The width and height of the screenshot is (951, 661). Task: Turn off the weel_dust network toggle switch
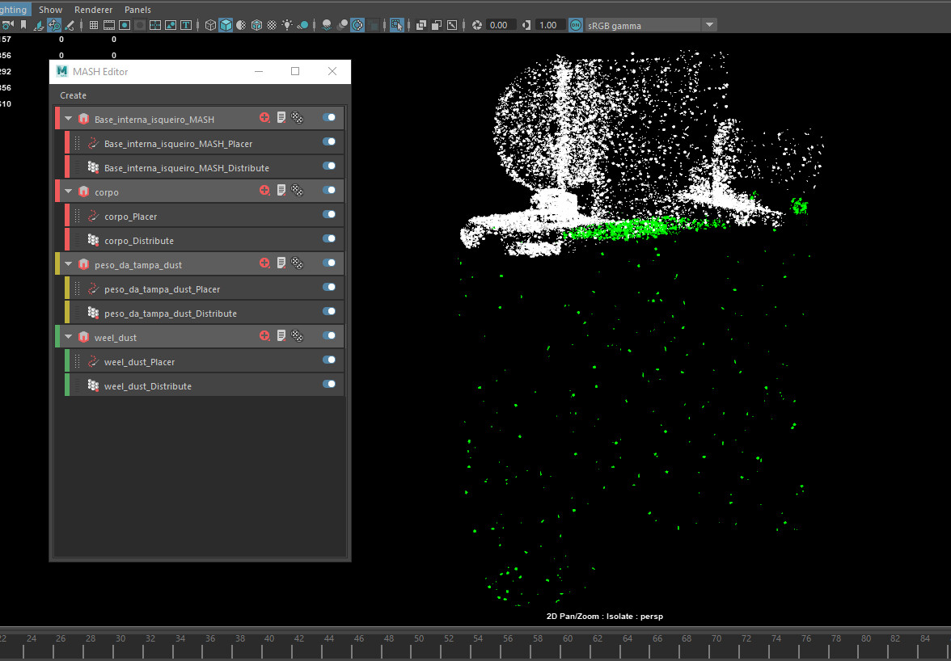[328, 336]
